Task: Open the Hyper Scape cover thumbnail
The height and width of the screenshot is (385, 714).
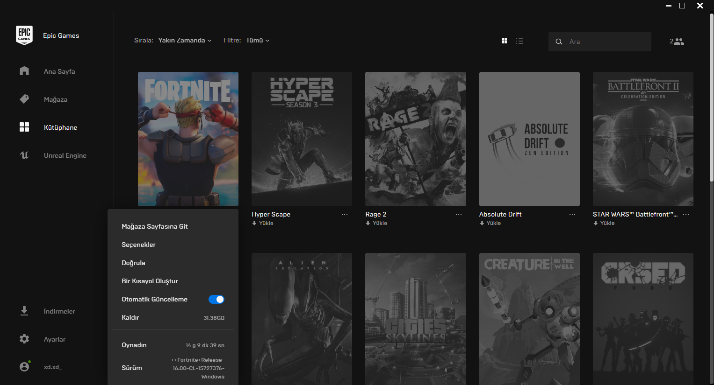Action: click(302, 139)
